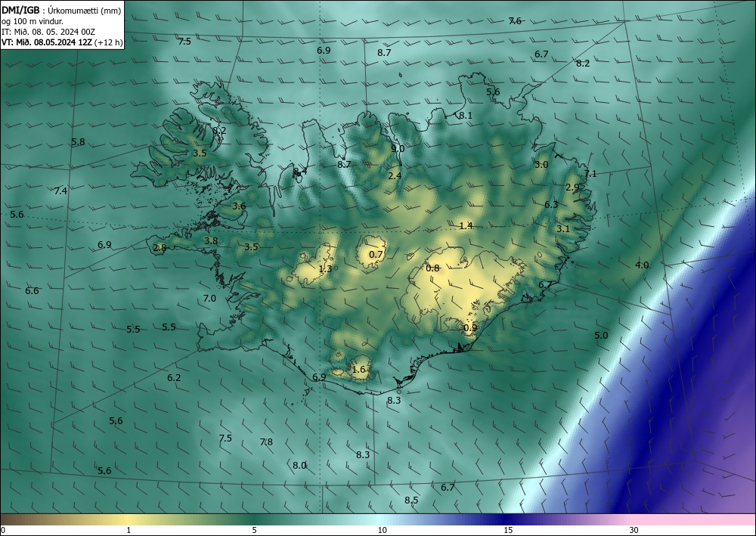Click the color scale label '30'
The width and height of the screenshot is (756, 536).
(x=634, y=530)
